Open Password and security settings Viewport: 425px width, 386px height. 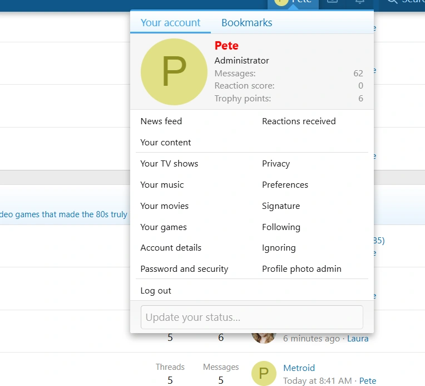tap(184, 269)
